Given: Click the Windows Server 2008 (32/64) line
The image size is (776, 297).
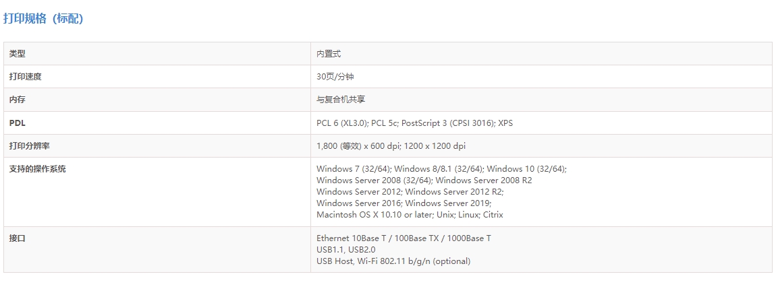Looking at the screenshot, I should click(x=374, y=180).
